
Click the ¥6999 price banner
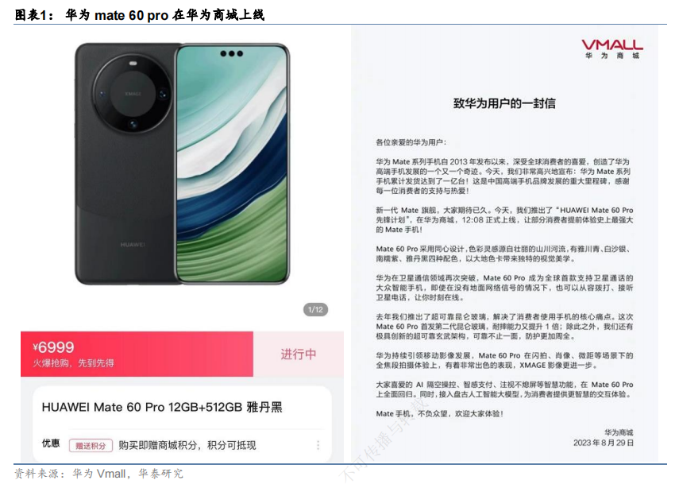tap(137, 354)
